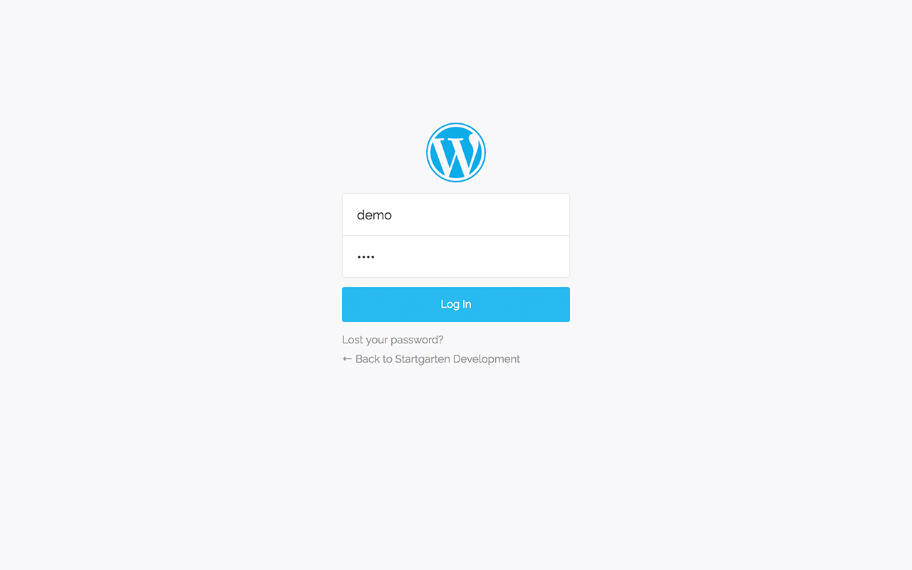The height and width of the screenshot is (570, 912).
Task: Click the word Lost in the recovery link
Action: pyautogui.click(x=352, y=340)
